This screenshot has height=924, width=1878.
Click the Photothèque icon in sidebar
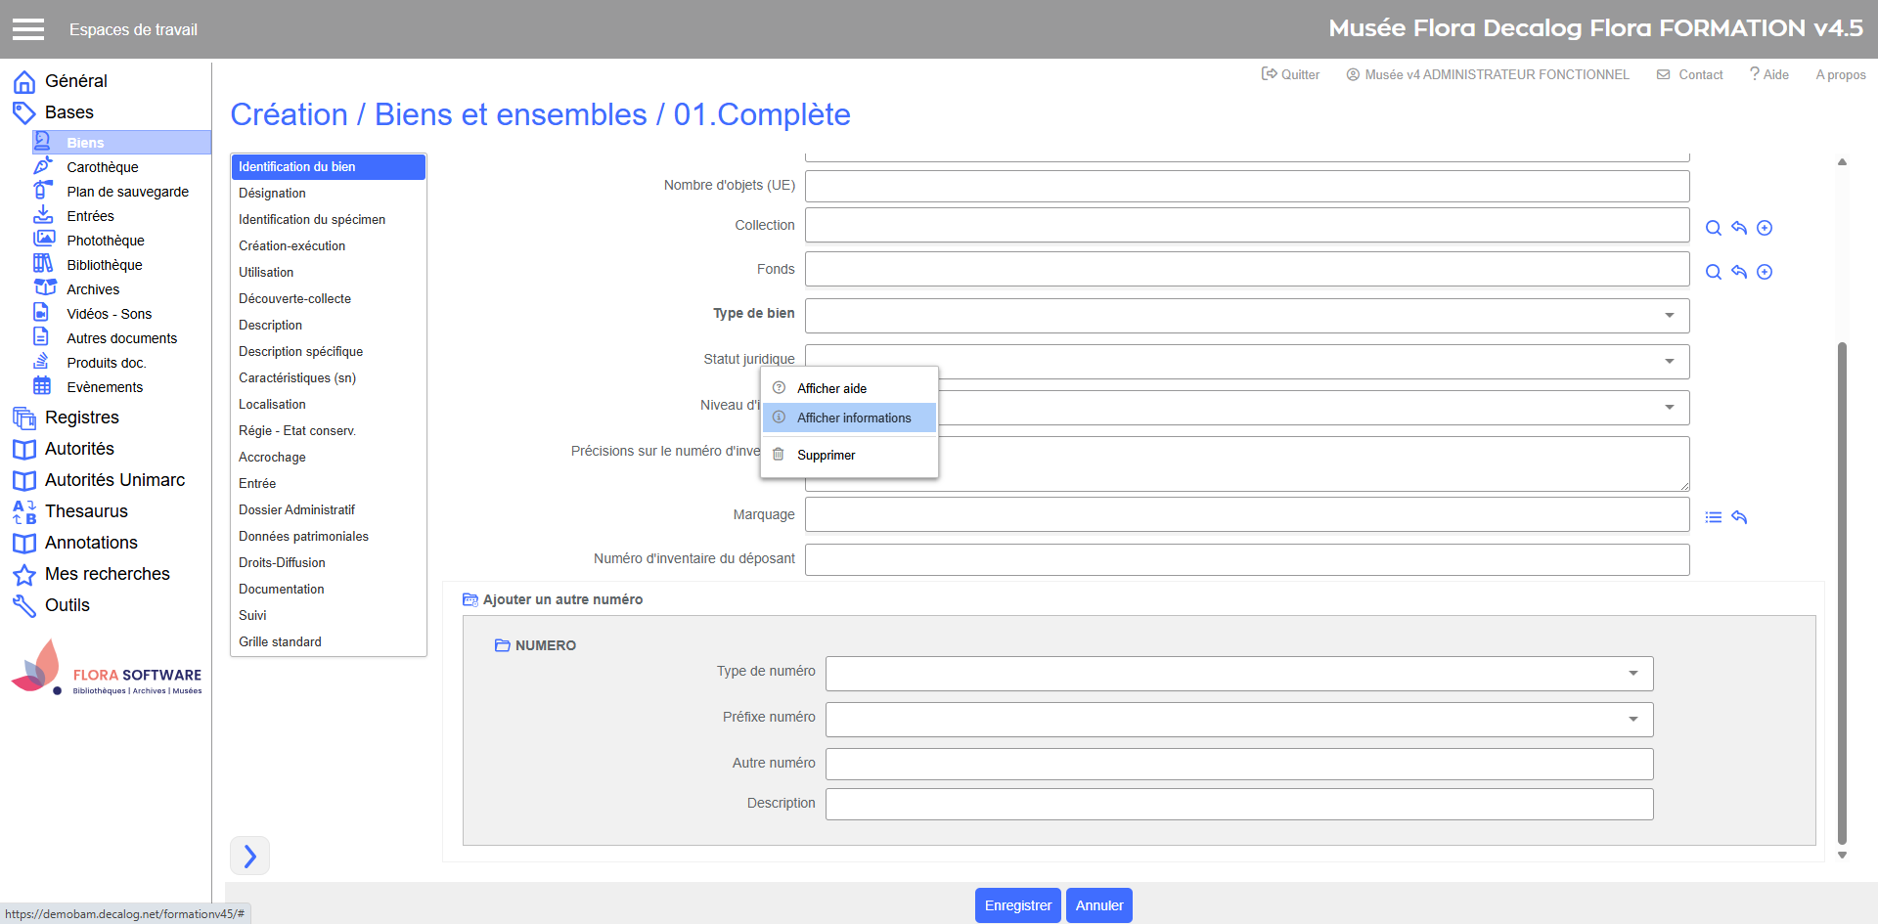[44, 240]
